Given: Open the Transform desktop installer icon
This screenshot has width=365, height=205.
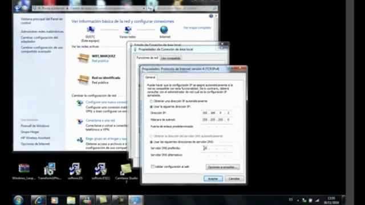Looking at the screenshot, I should pos(50,171).
